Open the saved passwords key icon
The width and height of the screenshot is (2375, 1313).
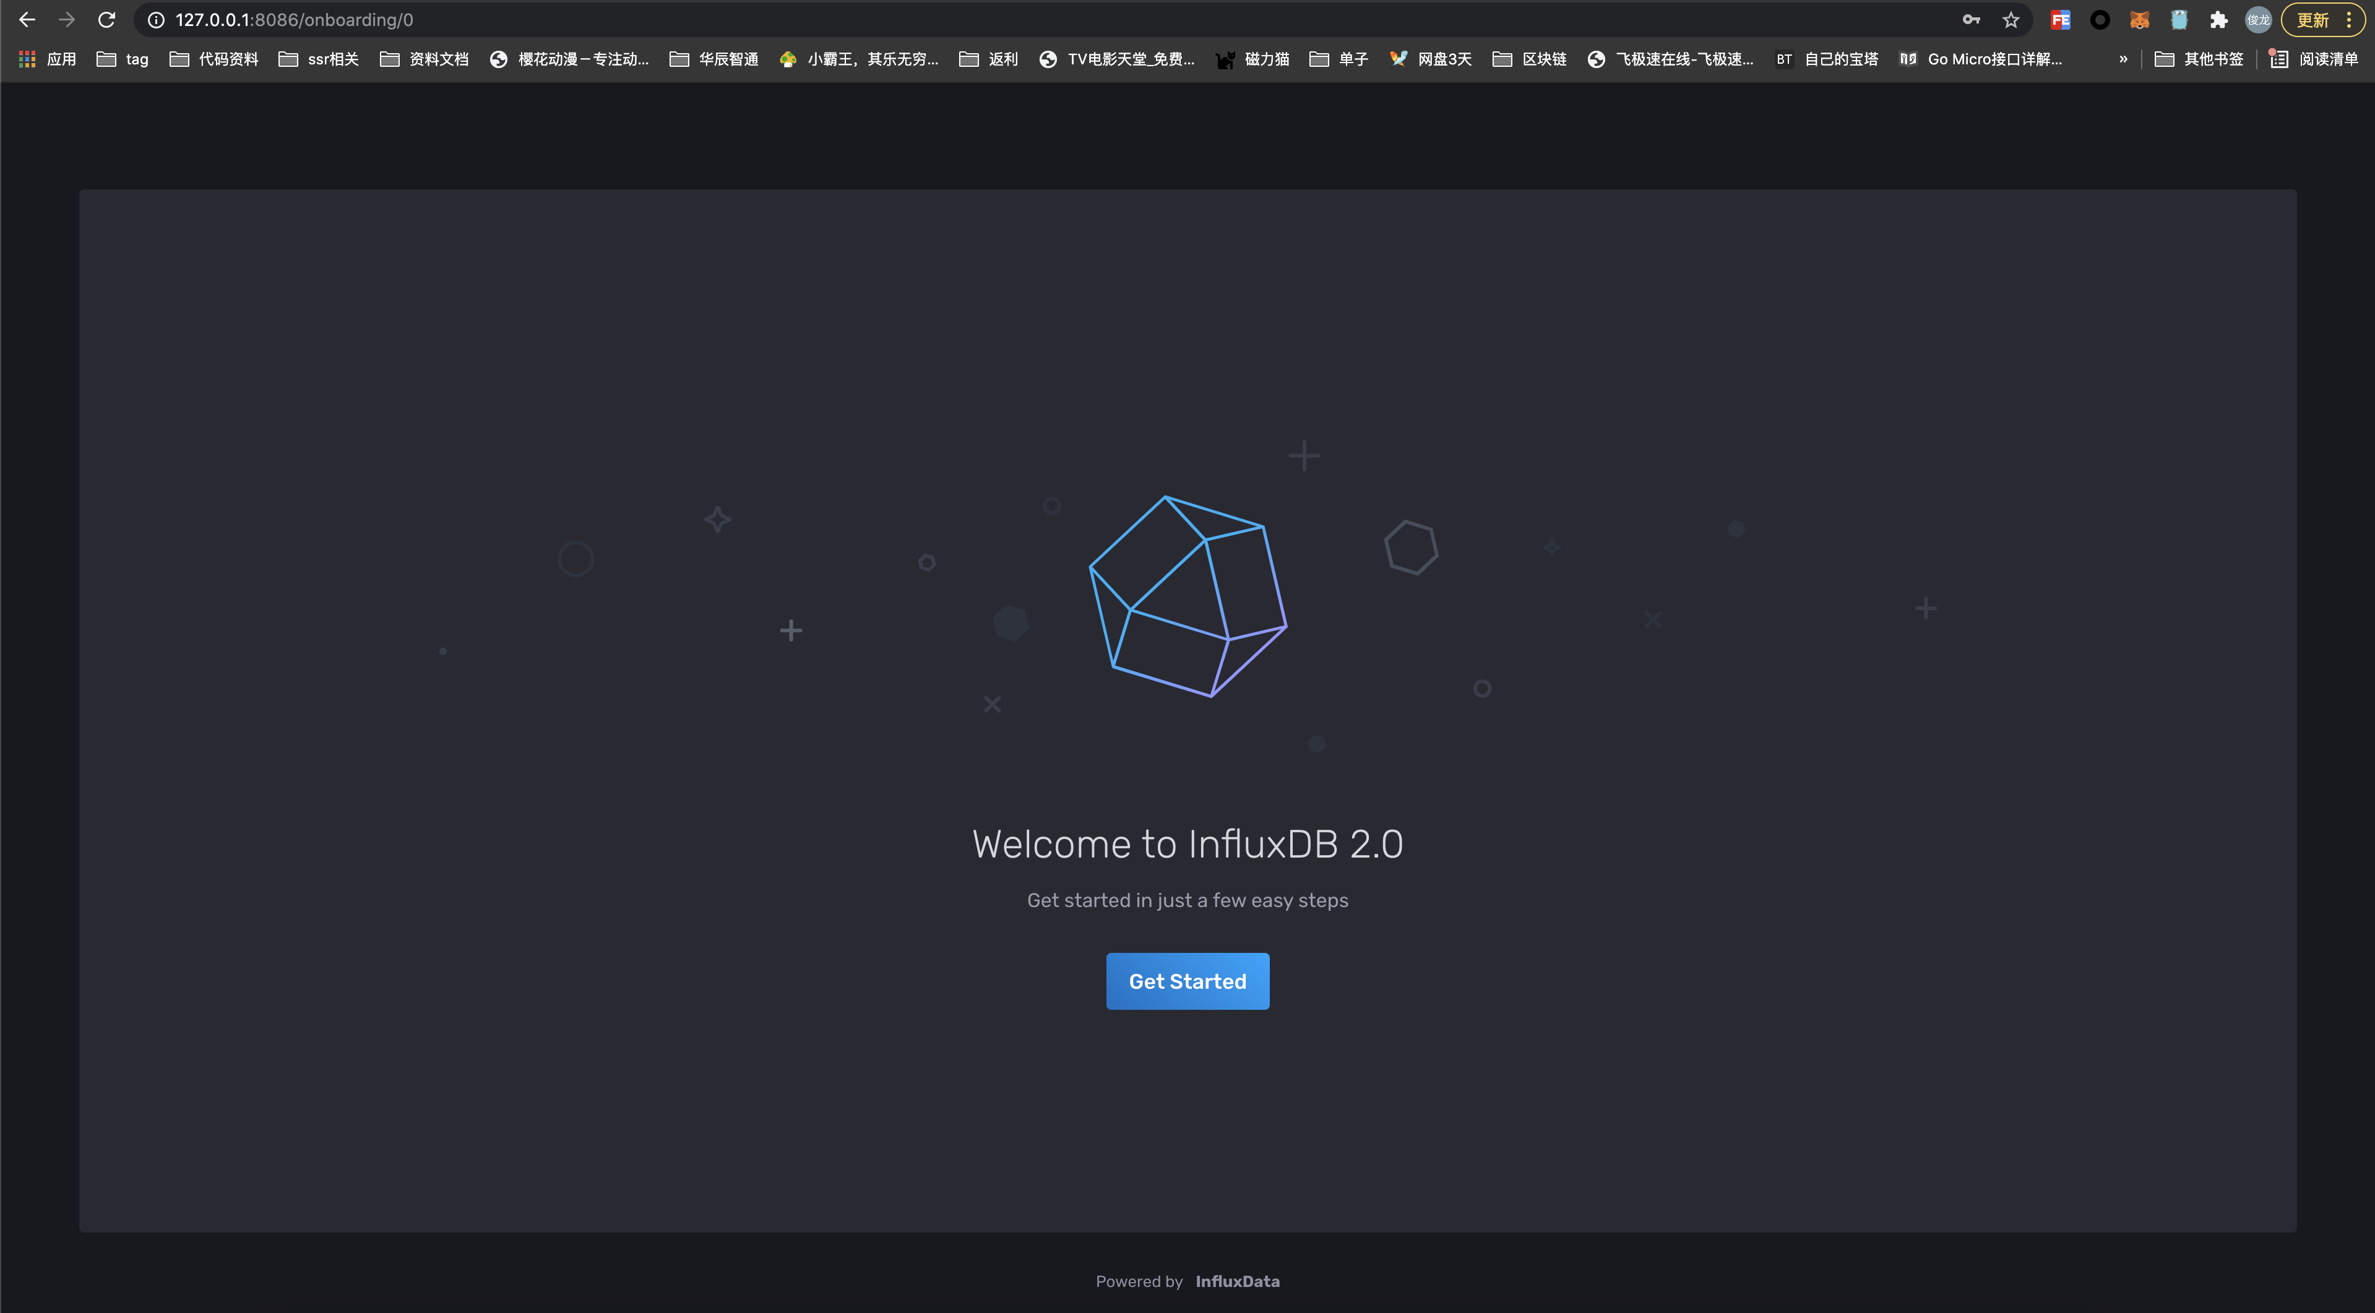tap(1971, 19)
